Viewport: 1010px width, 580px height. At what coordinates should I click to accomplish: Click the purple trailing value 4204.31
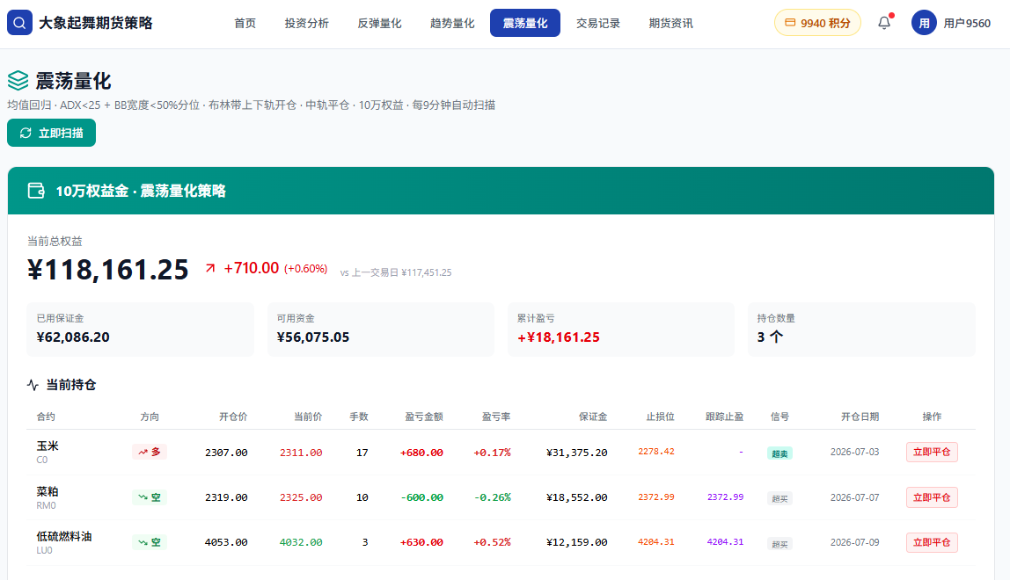(x=725, y=542)
